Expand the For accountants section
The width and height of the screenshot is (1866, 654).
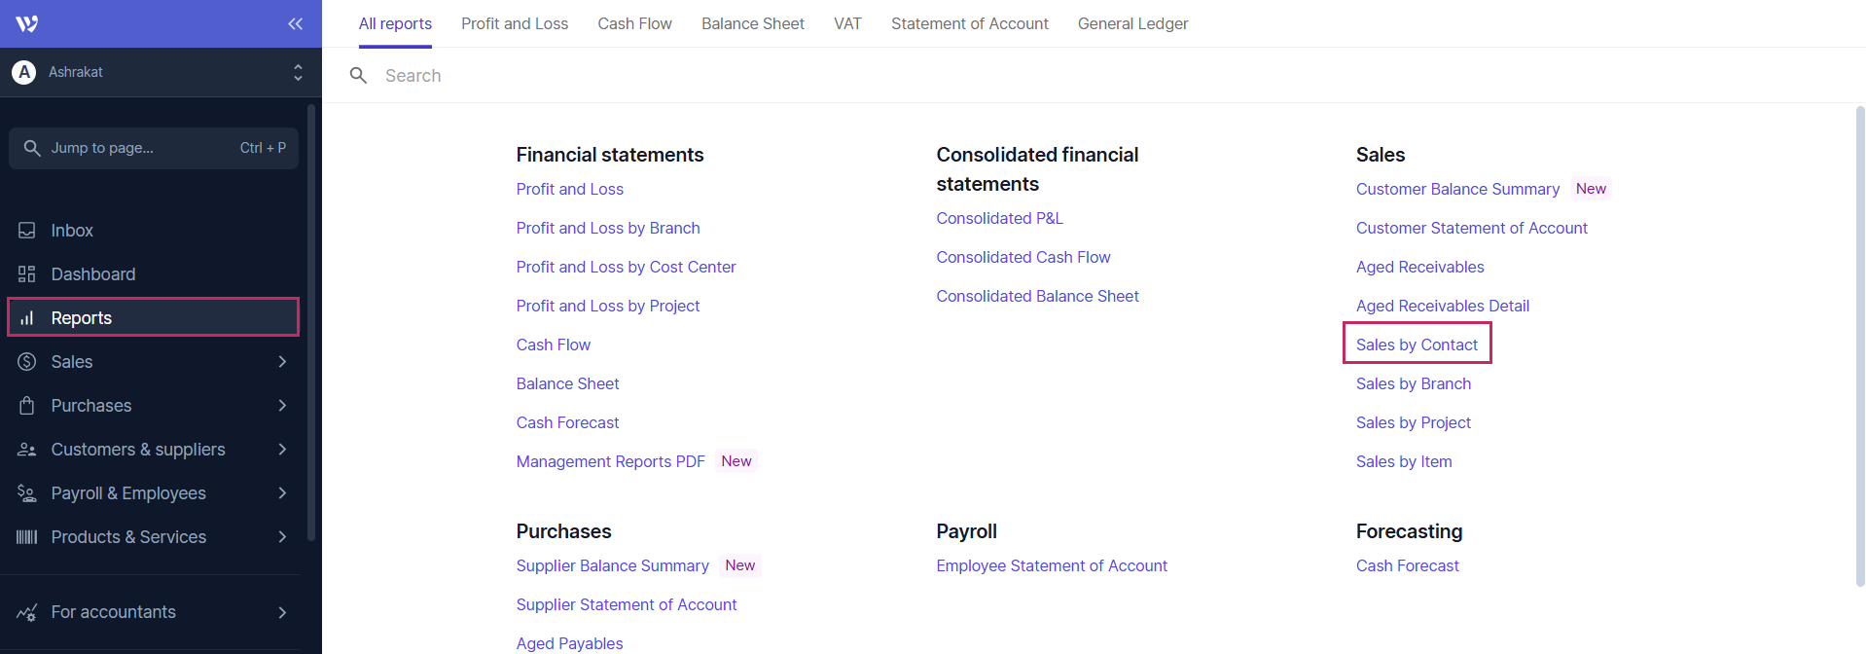coord(282,612)
